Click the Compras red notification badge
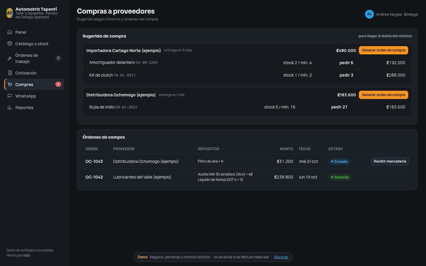 point(58,84)
